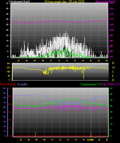The image size is (120, 143).
Task: Click the yellow 90 wind direction value
Action: (x=9, y=76)
